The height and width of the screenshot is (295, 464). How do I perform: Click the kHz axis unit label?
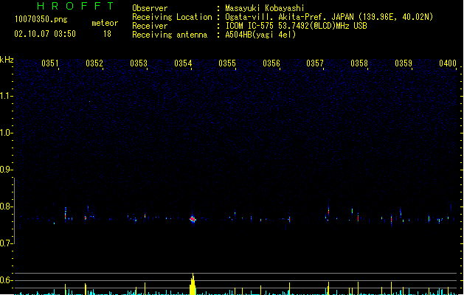point(7,60)
